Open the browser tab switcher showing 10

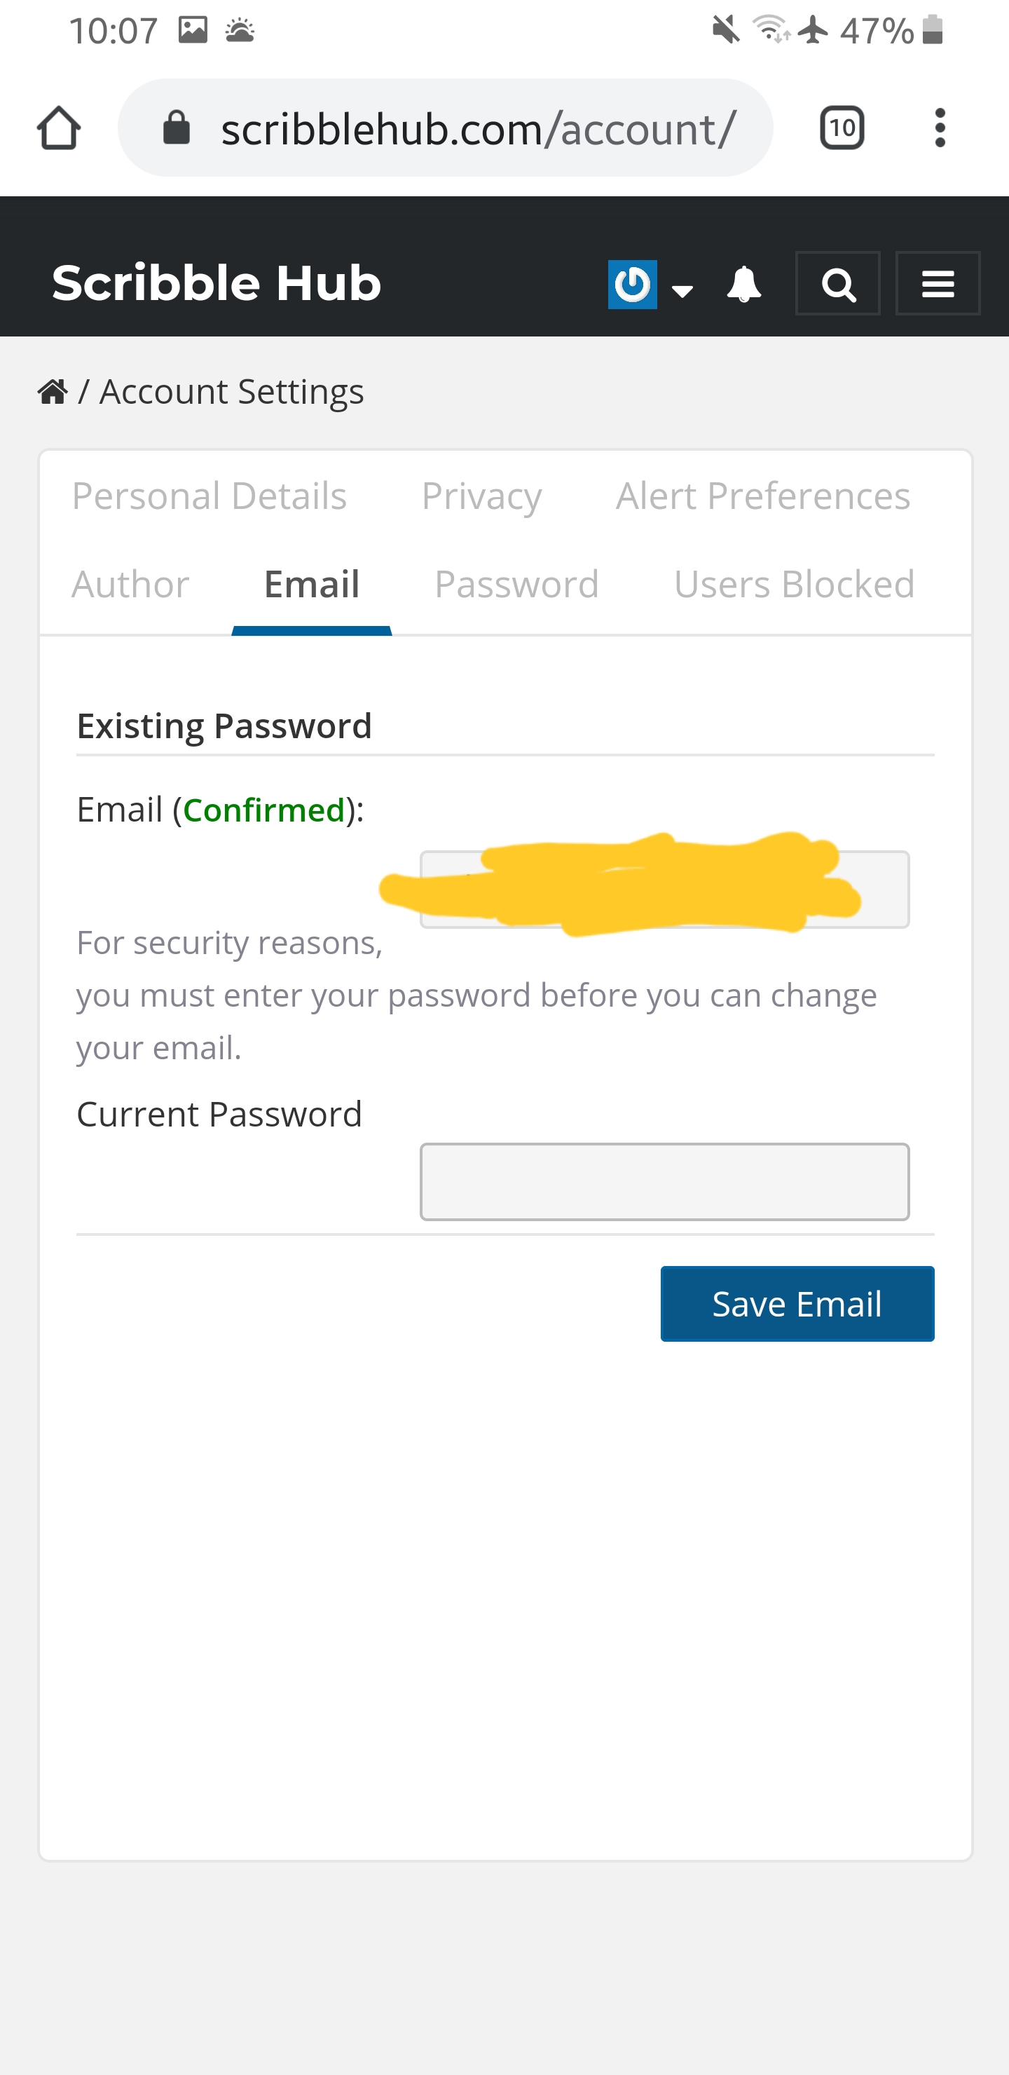coord(842,128)
